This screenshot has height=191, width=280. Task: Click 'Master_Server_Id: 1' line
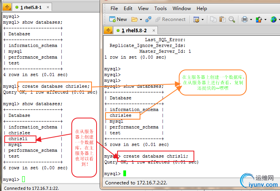point(165,51)
